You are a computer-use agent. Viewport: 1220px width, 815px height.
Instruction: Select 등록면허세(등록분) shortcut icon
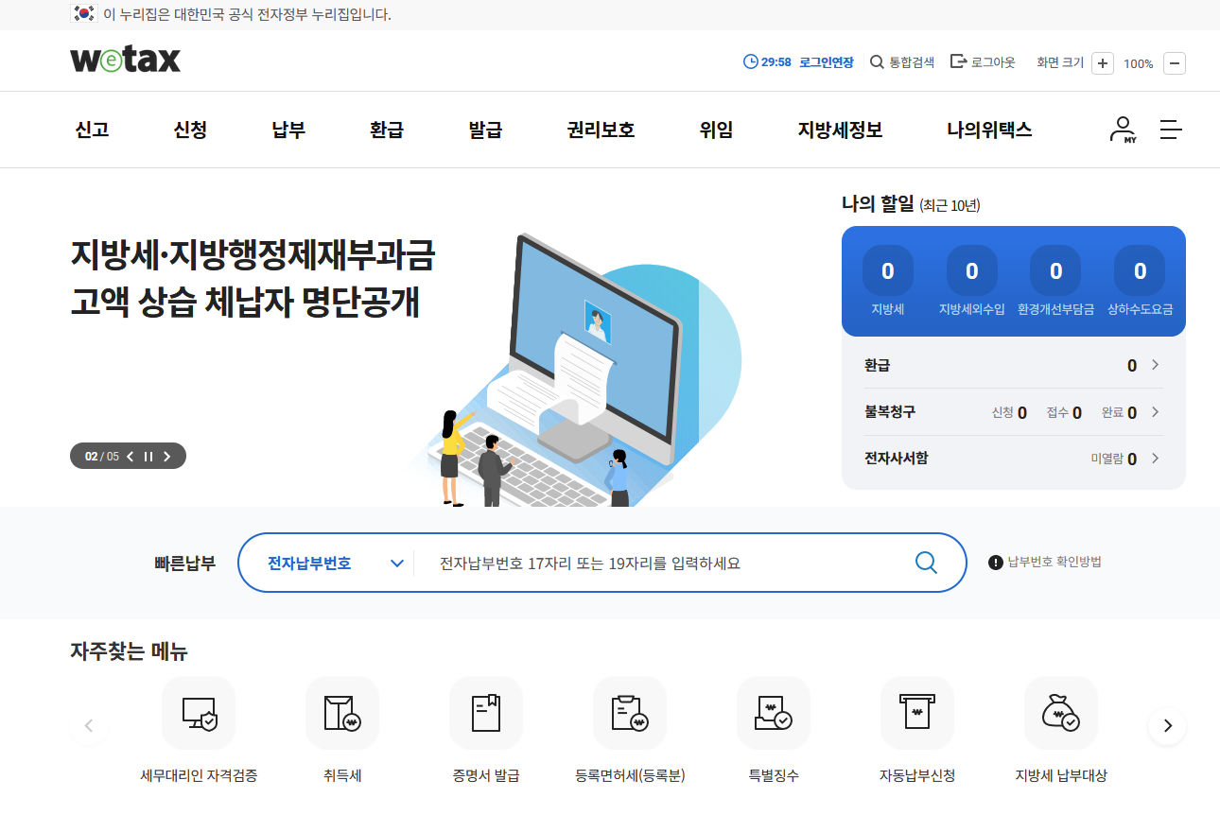(x=630, y=713)
